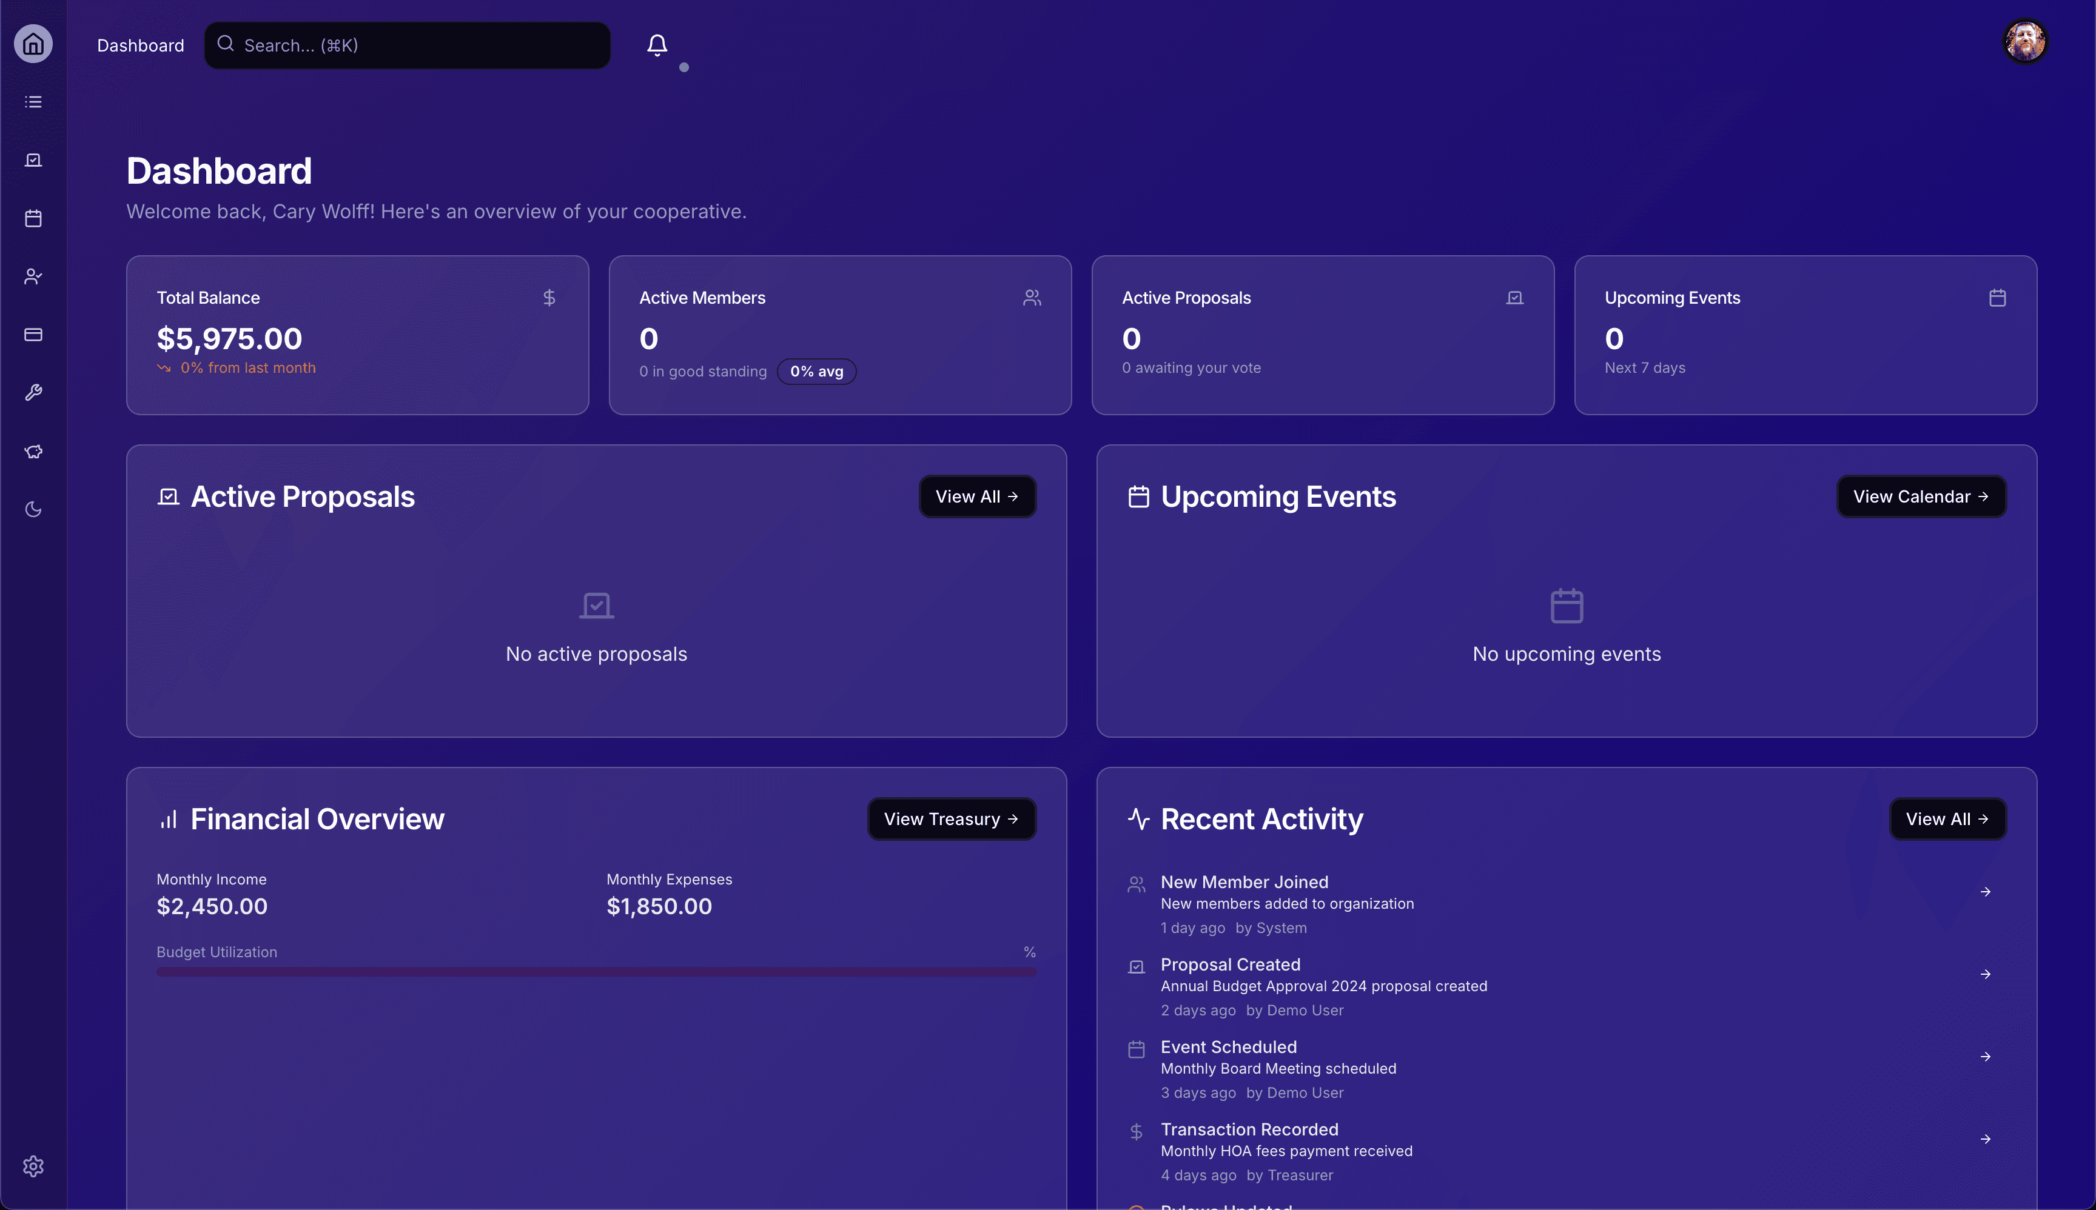This screenshot has width=2096, height=1210.
Task: Open the piggy bank savings icon
Action: 33,451
